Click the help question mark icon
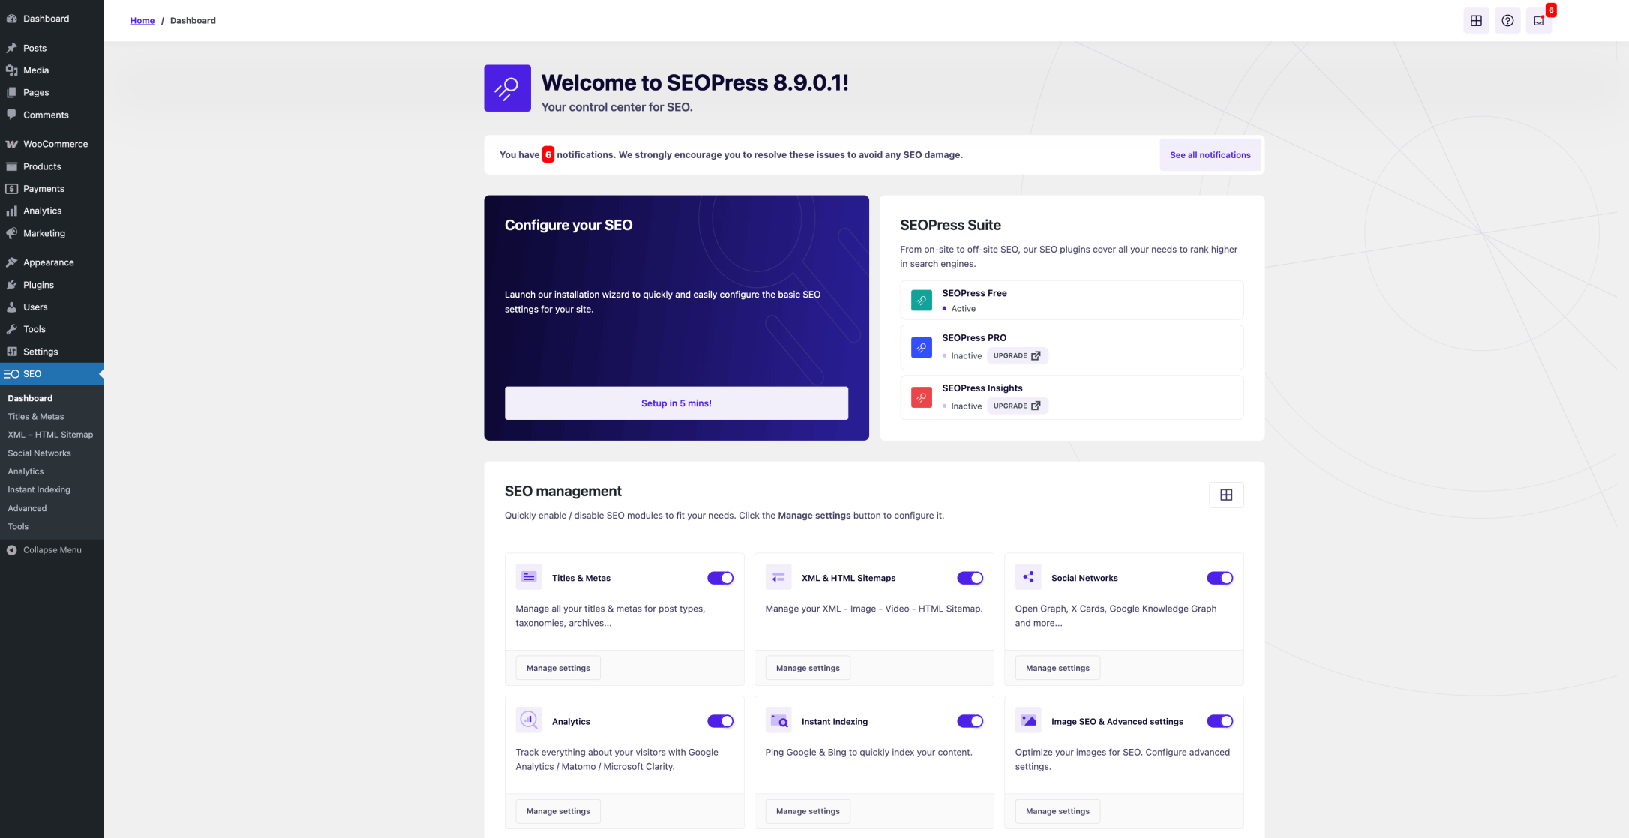 click(x=1507, y=21)
